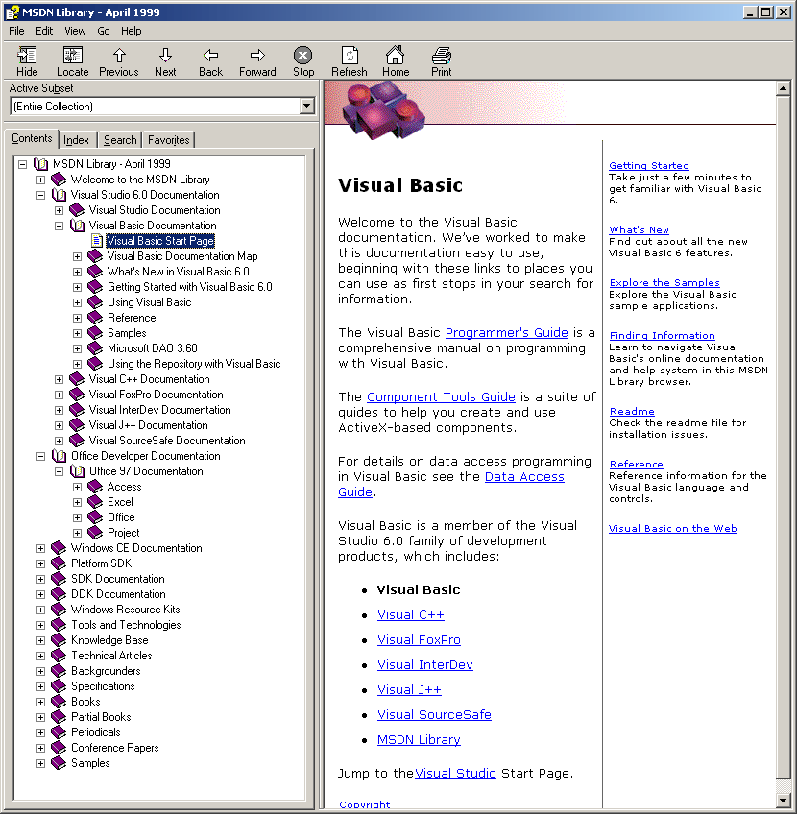Click the Technical Articles book icon
Image resolution: width=797 pixels, height=814 pixels.
pyautogui.click(x=59, y=656)
